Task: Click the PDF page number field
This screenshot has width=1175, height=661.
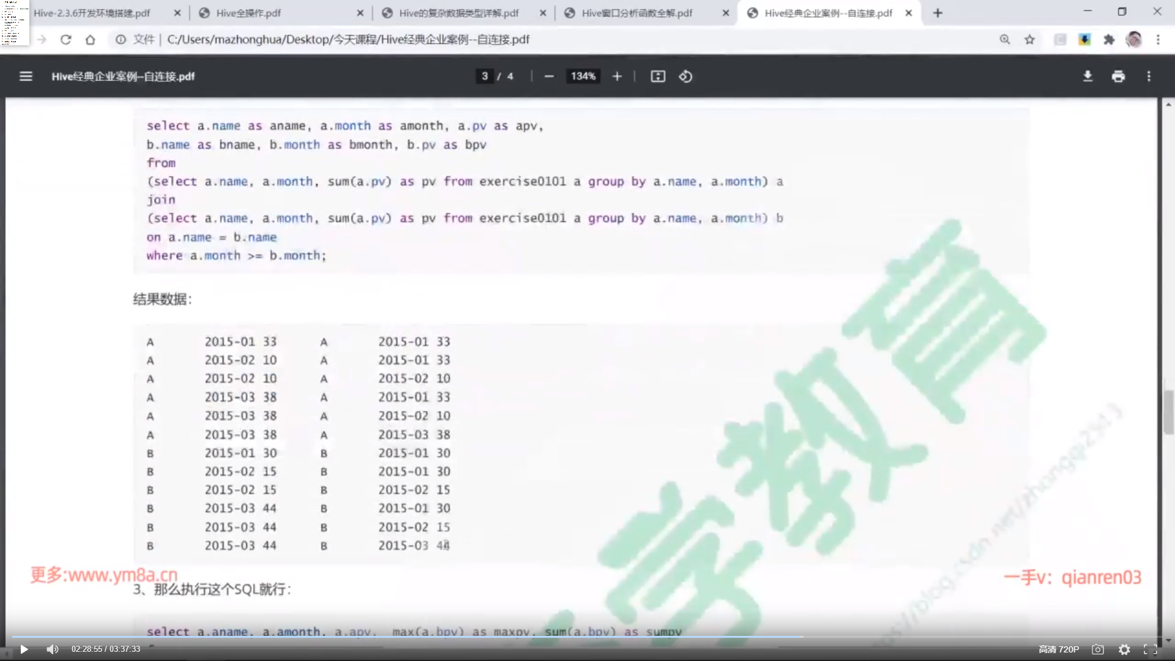Action: click(485, 77)
